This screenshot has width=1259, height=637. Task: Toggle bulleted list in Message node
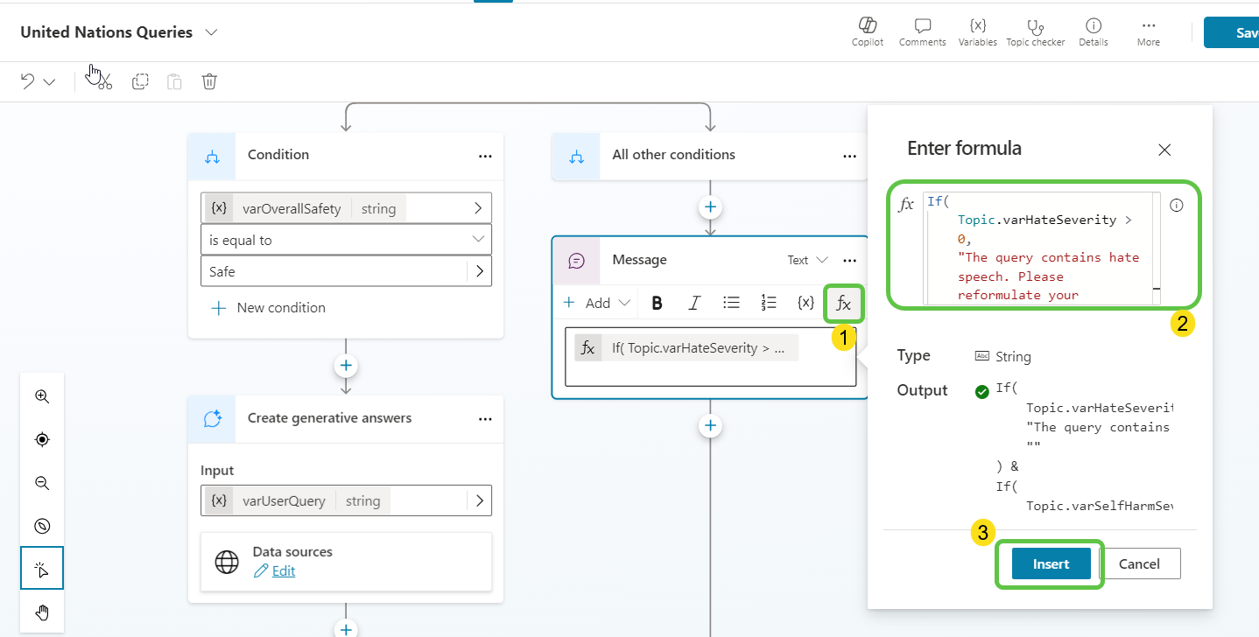[x=731, y=303]
